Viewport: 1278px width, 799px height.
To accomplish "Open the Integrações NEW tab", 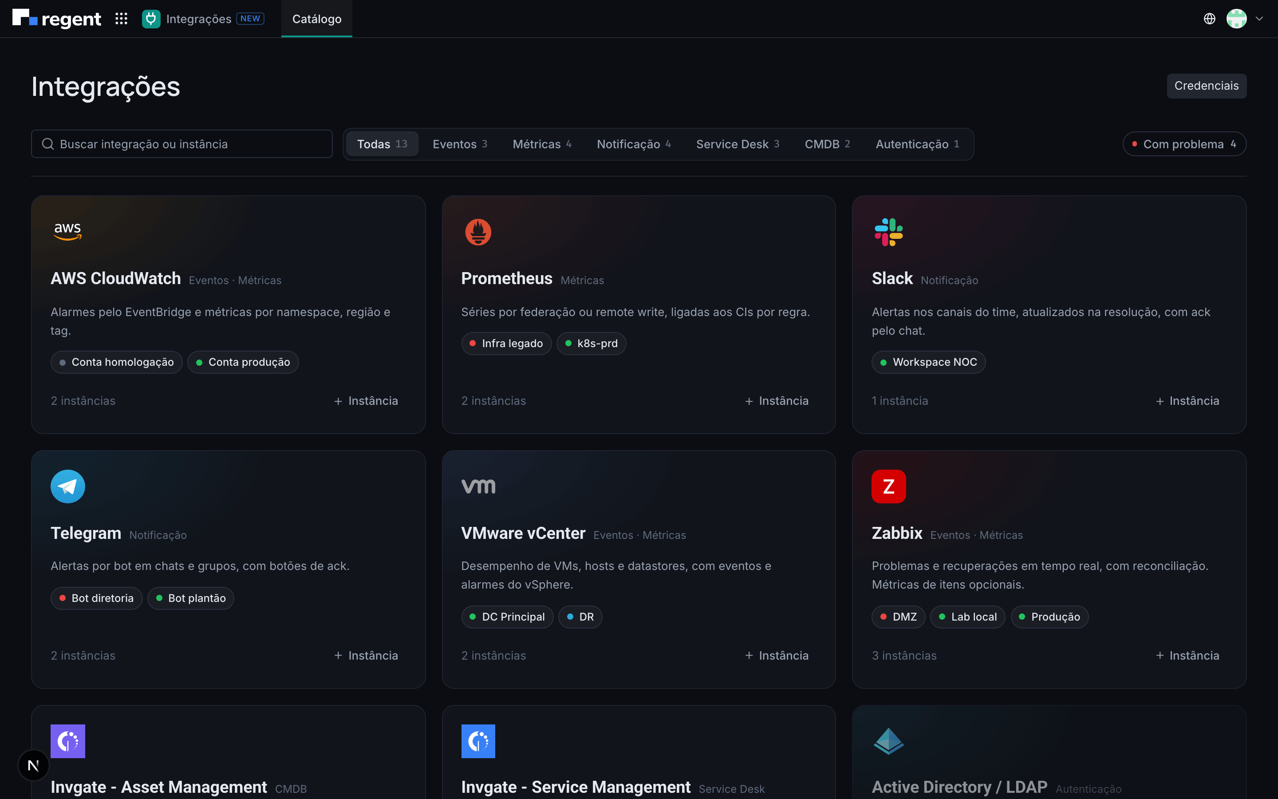I will 203,19.
